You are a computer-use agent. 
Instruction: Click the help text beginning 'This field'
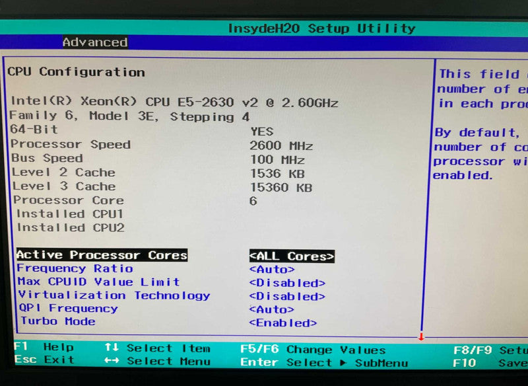point(482,89)
